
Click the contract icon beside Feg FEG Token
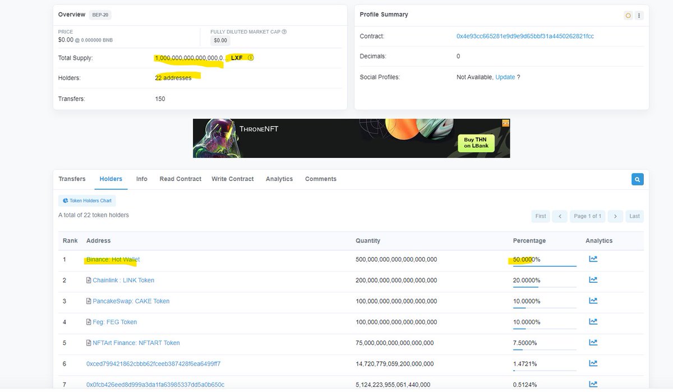89,322
